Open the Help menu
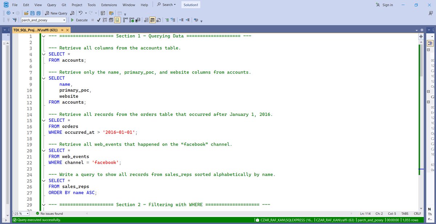The width and height of the screenshot is (436, 224). [x=144, y=5]
